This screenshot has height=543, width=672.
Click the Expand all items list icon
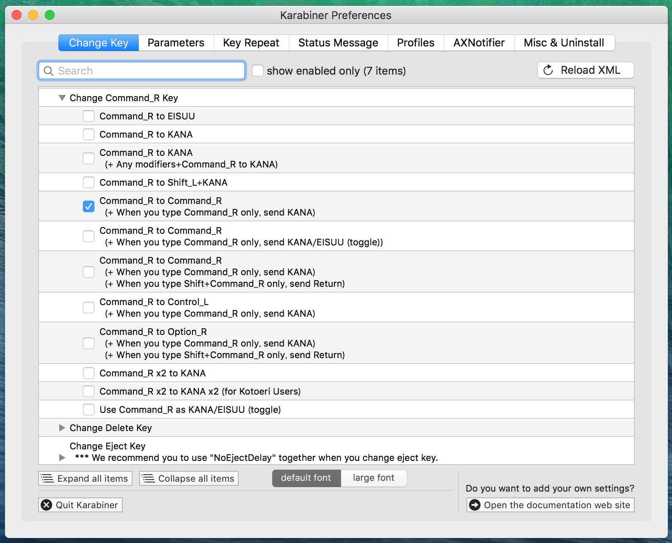pos(47,478)
